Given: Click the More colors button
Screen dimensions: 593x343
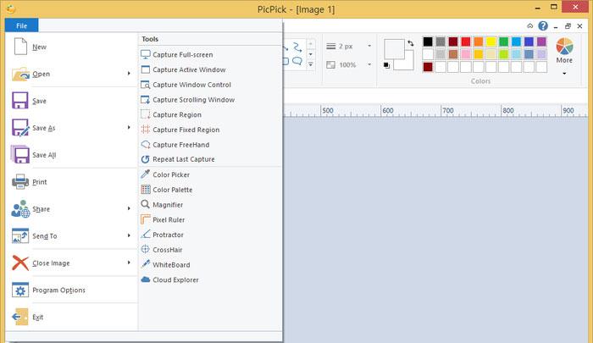Looking at the screenshot, I should (x=564, y=56).
